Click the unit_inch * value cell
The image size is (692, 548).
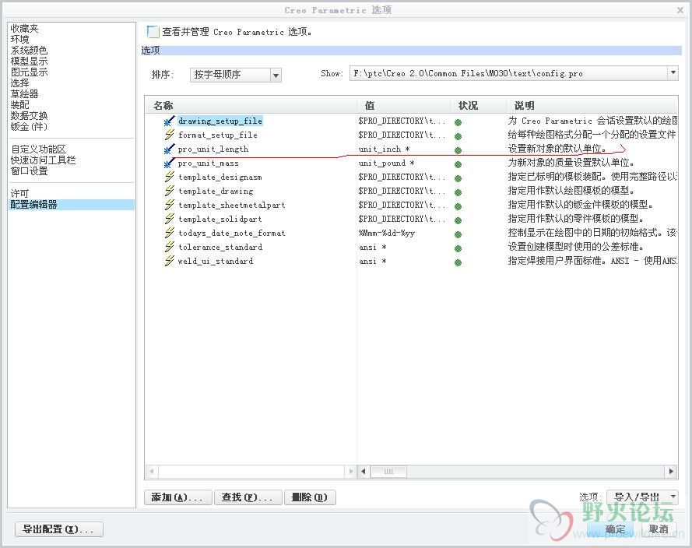coord(384,149)
